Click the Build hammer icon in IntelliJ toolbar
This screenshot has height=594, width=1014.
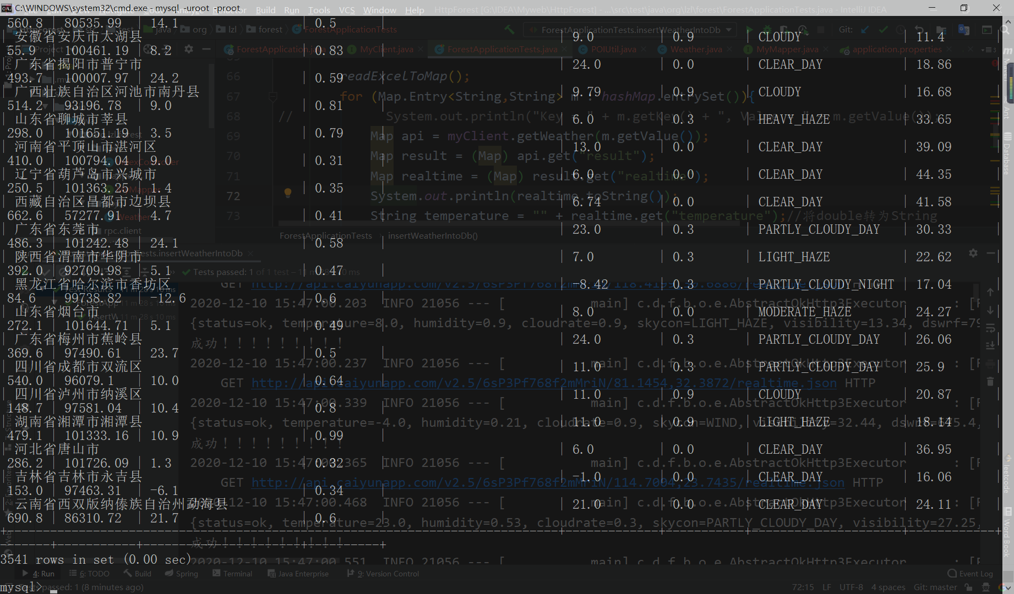[x=510, y=30]
